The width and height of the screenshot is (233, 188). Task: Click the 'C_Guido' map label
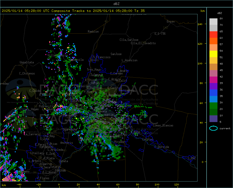click(x=35, y=91)
